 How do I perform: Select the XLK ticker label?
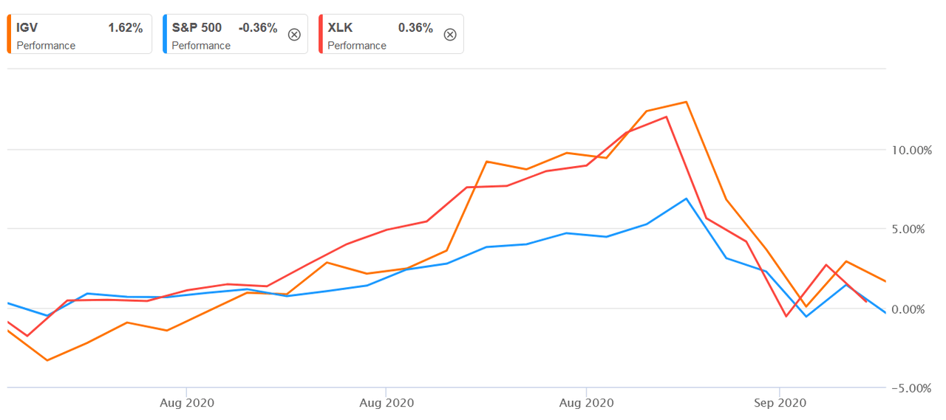[x=340, y=28]
